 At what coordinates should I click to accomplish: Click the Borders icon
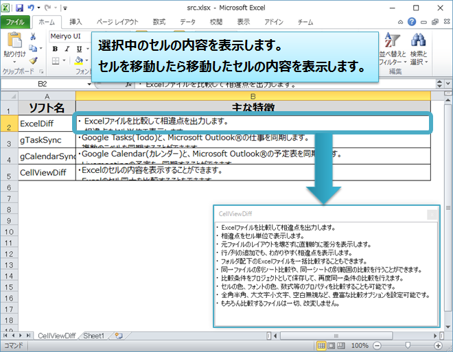(56, 60)
